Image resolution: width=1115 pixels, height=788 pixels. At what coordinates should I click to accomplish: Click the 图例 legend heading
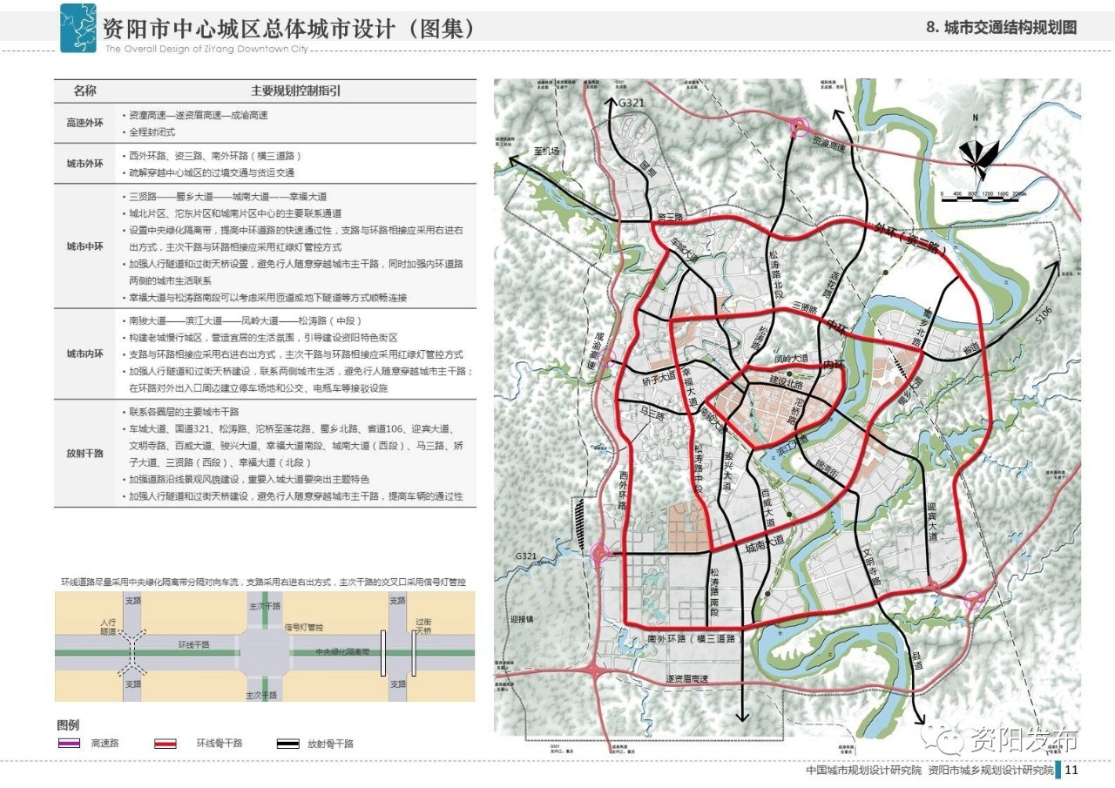tap(68, 724)
